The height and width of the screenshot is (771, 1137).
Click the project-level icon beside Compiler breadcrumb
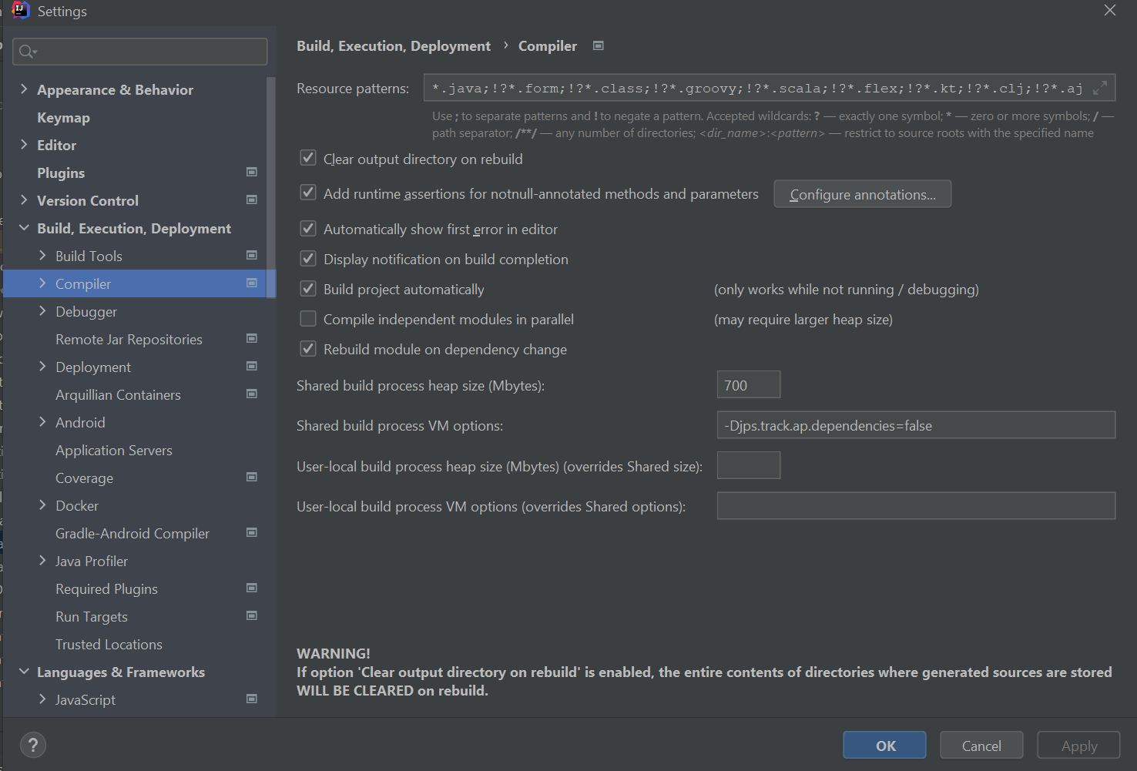pyautogui.click(x=598, y=46)
